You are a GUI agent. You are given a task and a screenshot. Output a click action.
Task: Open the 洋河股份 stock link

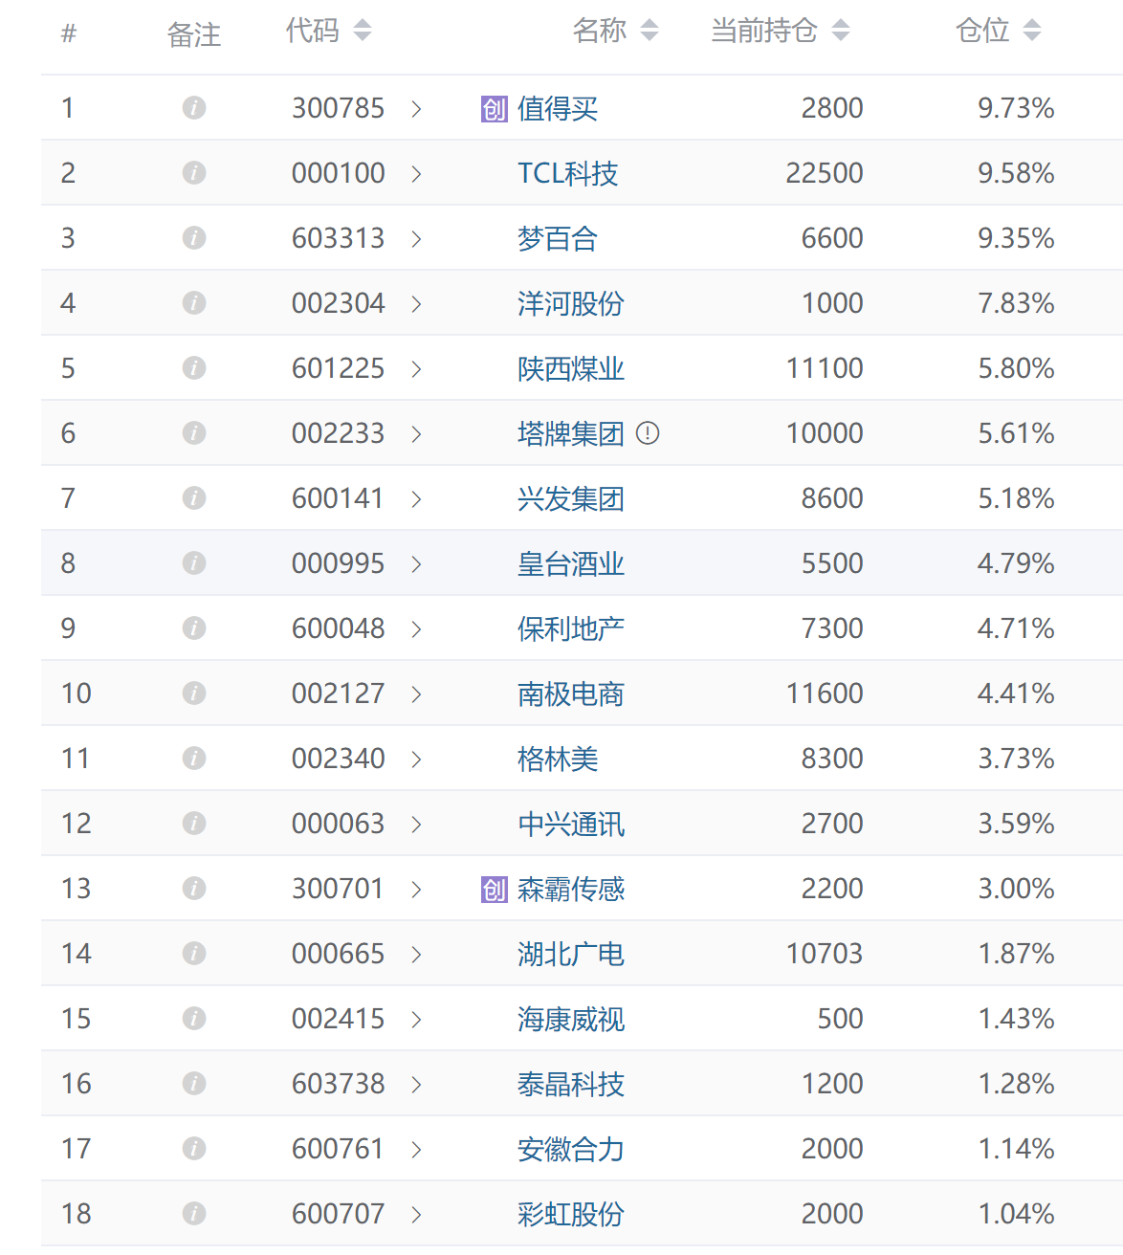tap(571, 304)
